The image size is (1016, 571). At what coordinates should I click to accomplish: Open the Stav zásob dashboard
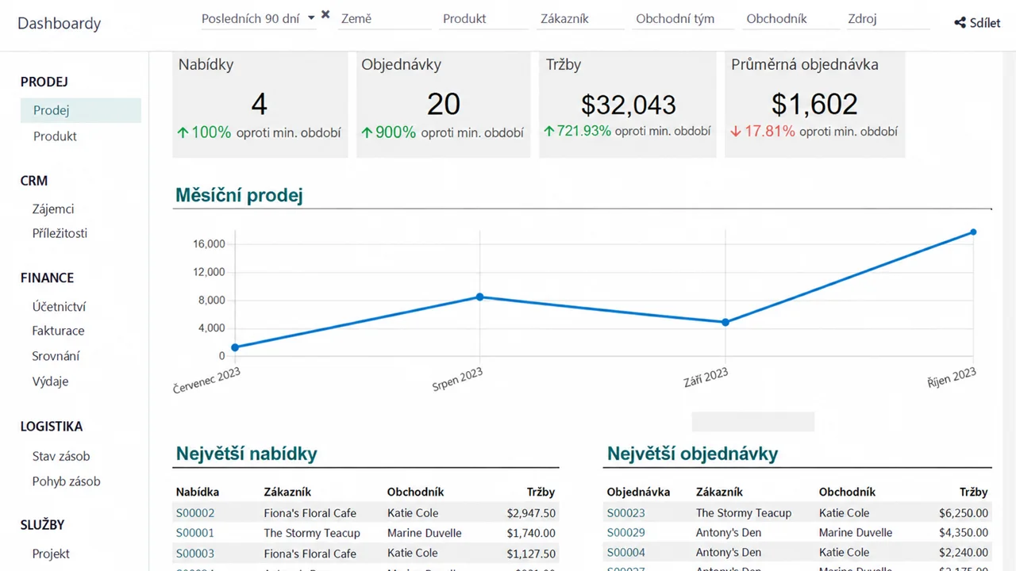coord(61,456)
